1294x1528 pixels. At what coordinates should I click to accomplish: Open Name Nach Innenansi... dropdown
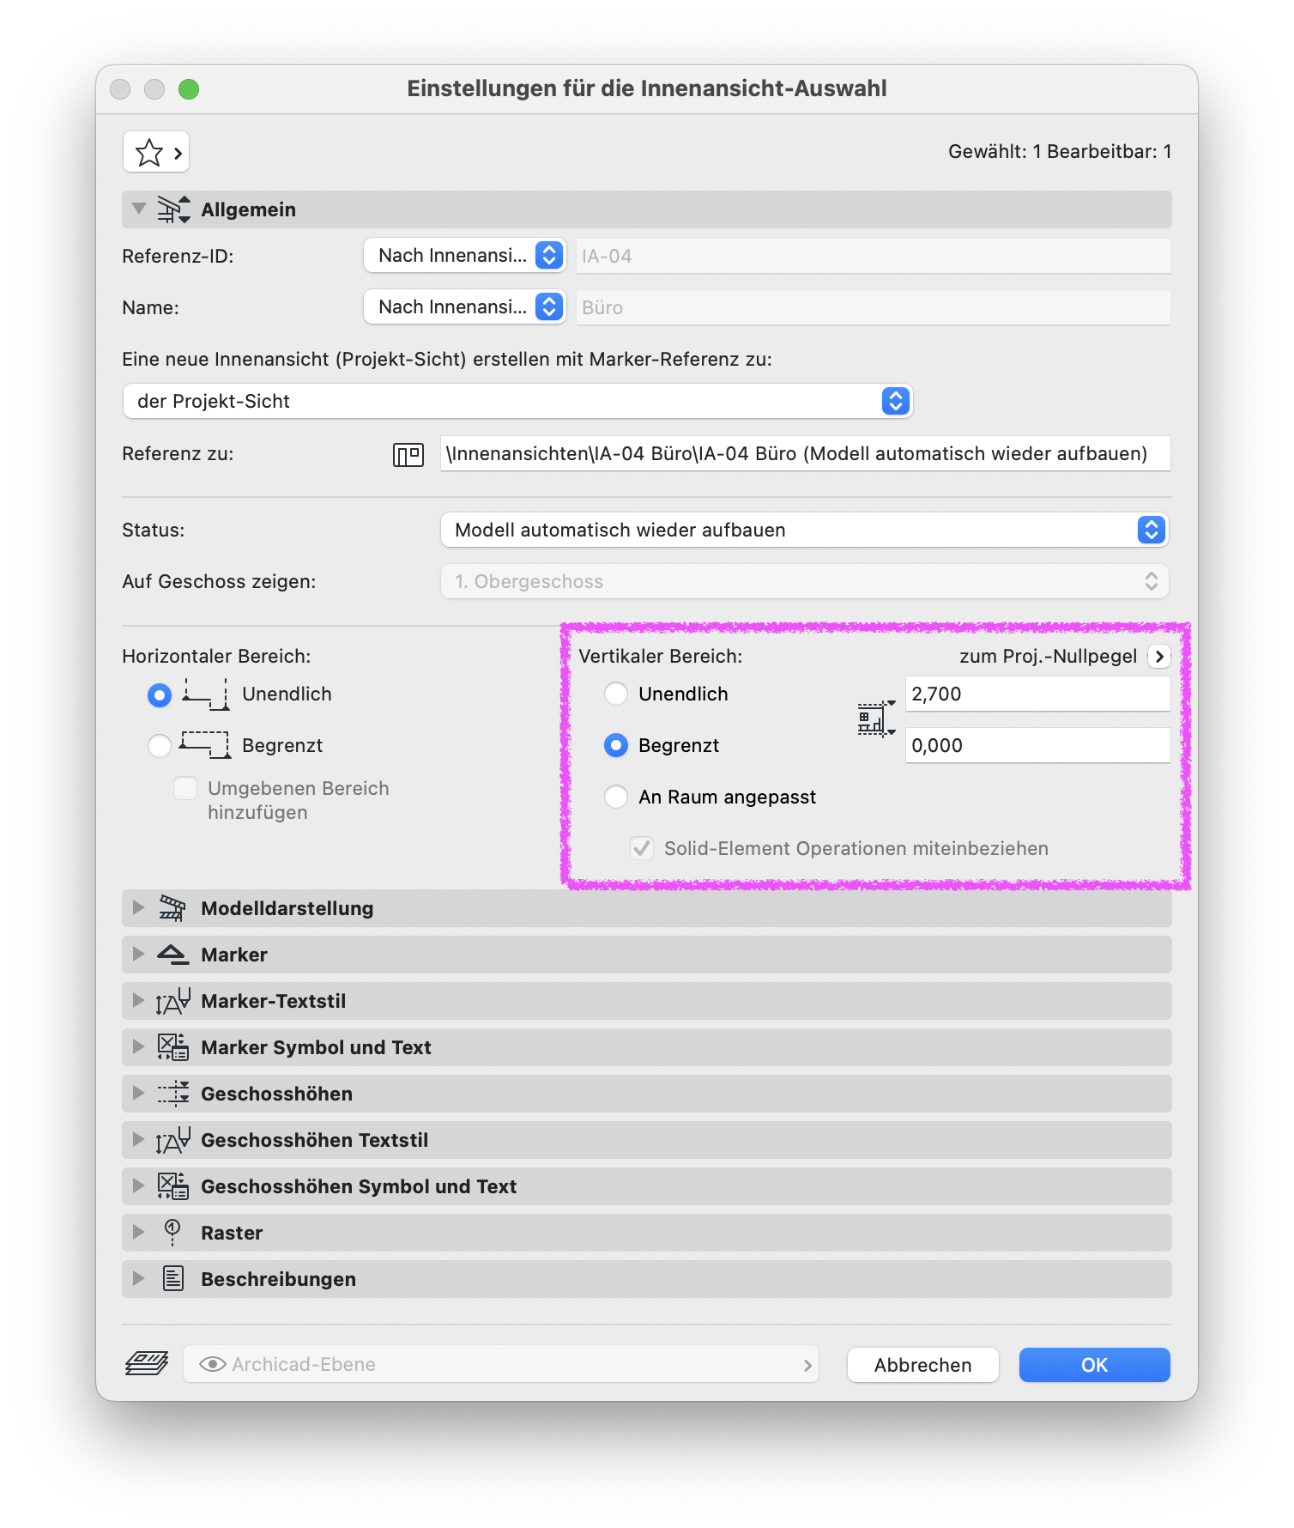[464, 306]
